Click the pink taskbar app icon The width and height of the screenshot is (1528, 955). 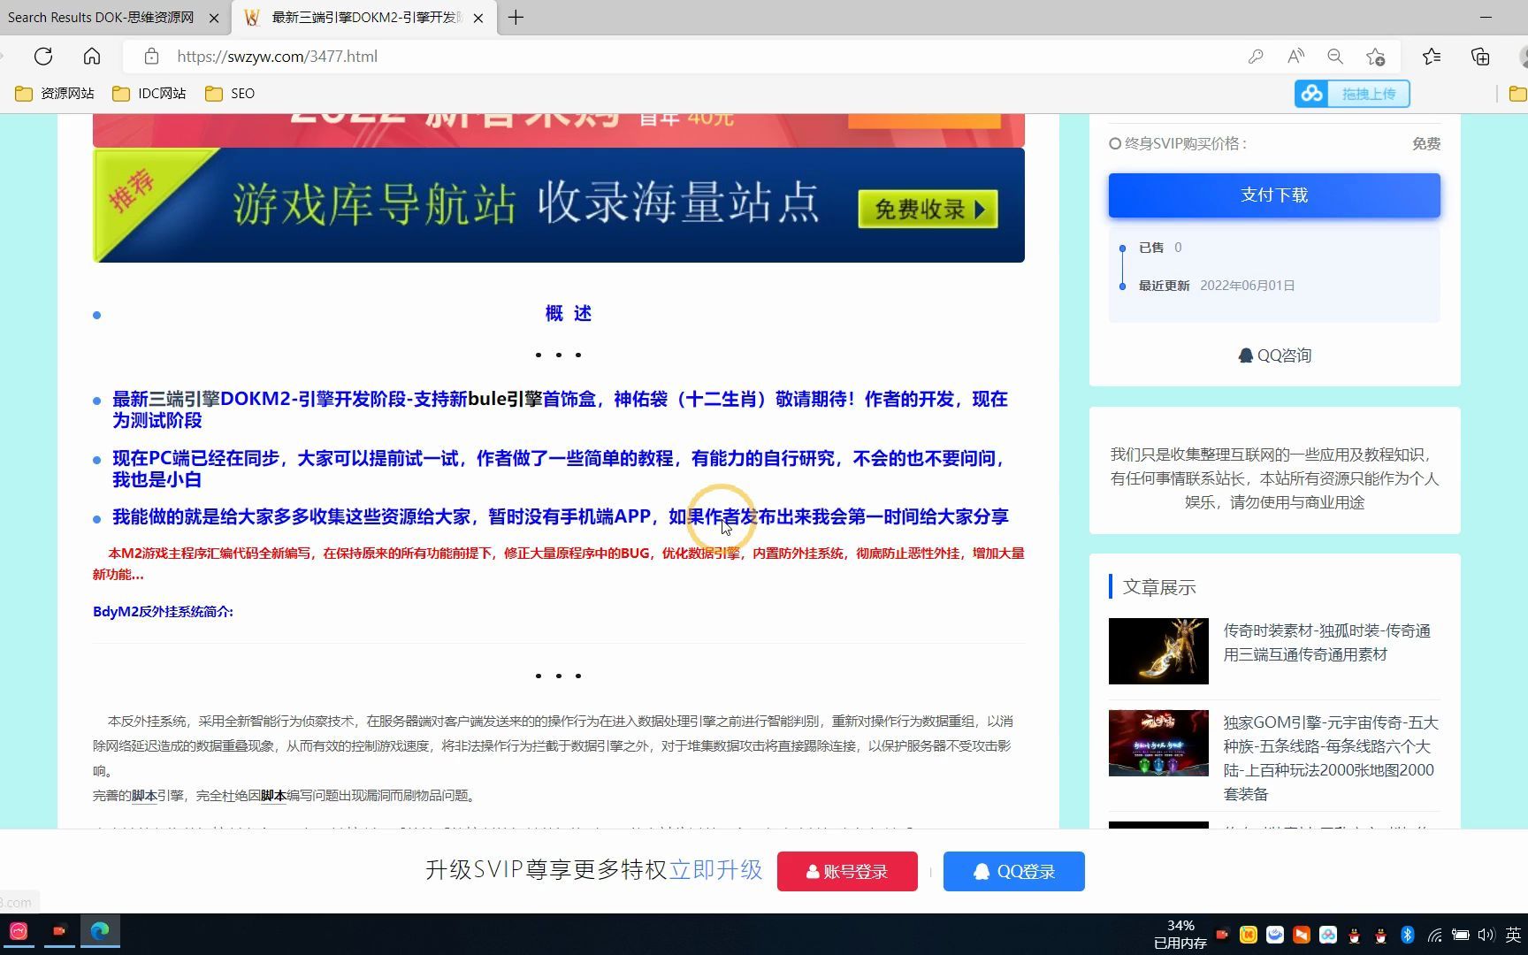tap(19, 931)
